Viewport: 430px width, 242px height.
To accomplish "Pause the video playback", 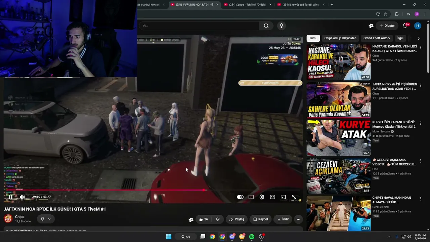I will (11, 197).
